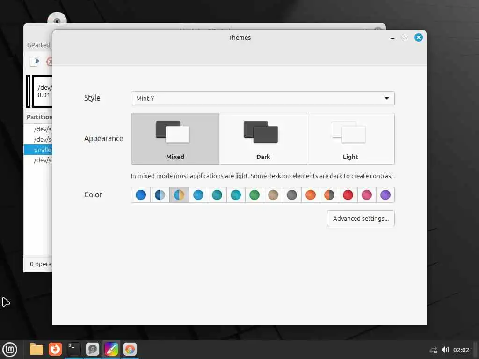Open the Linux Mint start menu
Image resolution: width=479 pixels, height=359 pixels.
click(x=10, y=350)
